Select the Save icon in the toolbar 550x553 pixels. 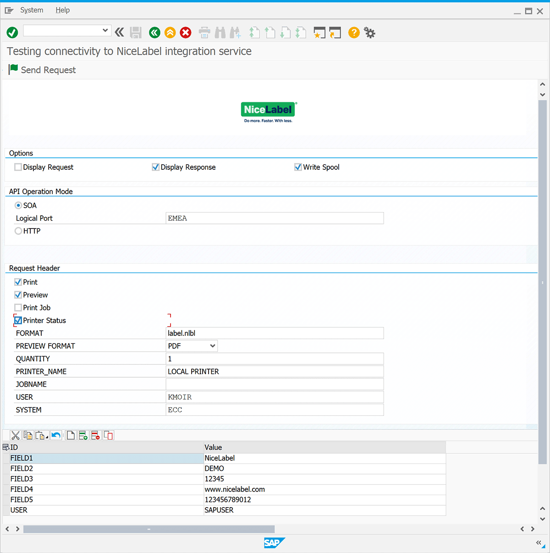(x=136, y=33)
